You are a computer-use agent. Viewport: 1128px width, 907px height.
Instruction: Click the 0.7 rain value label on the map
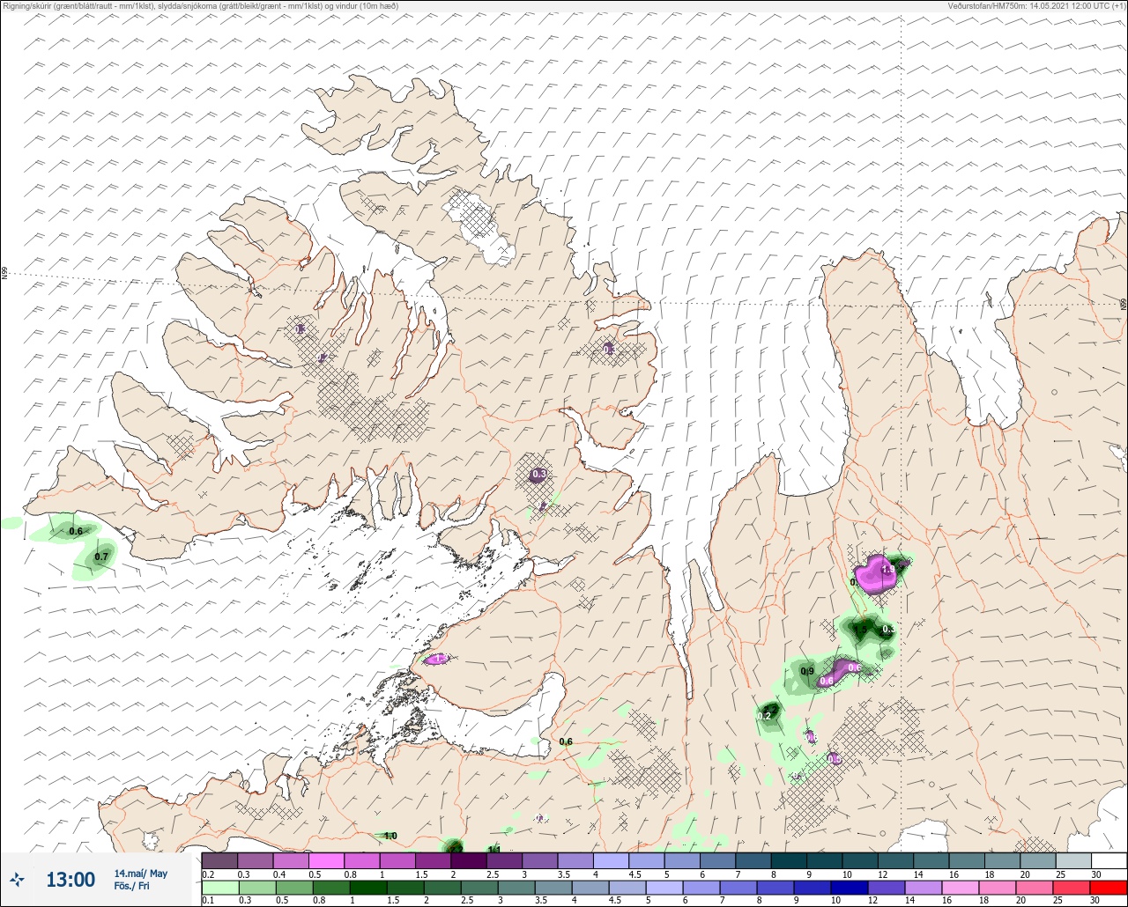click(101, 557)
